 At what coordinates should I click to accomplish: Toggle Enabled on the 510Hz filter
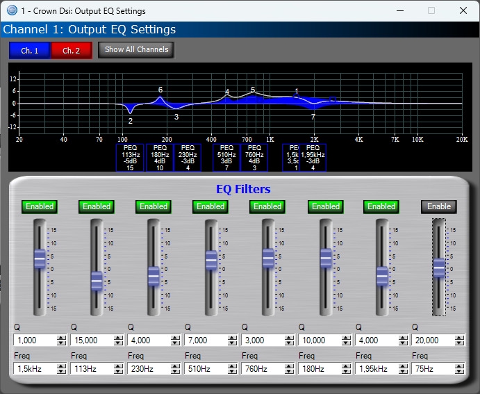point(210,206)
